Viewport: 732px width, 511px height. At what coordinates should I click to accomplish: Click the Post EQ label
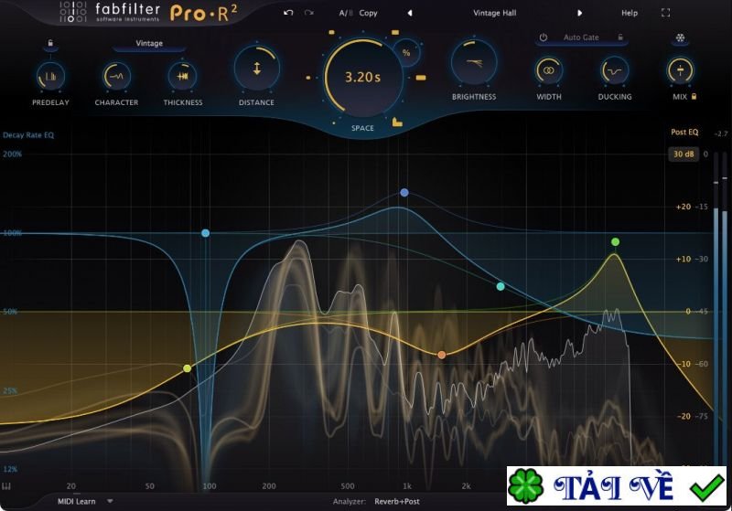(x=684, y=133)
